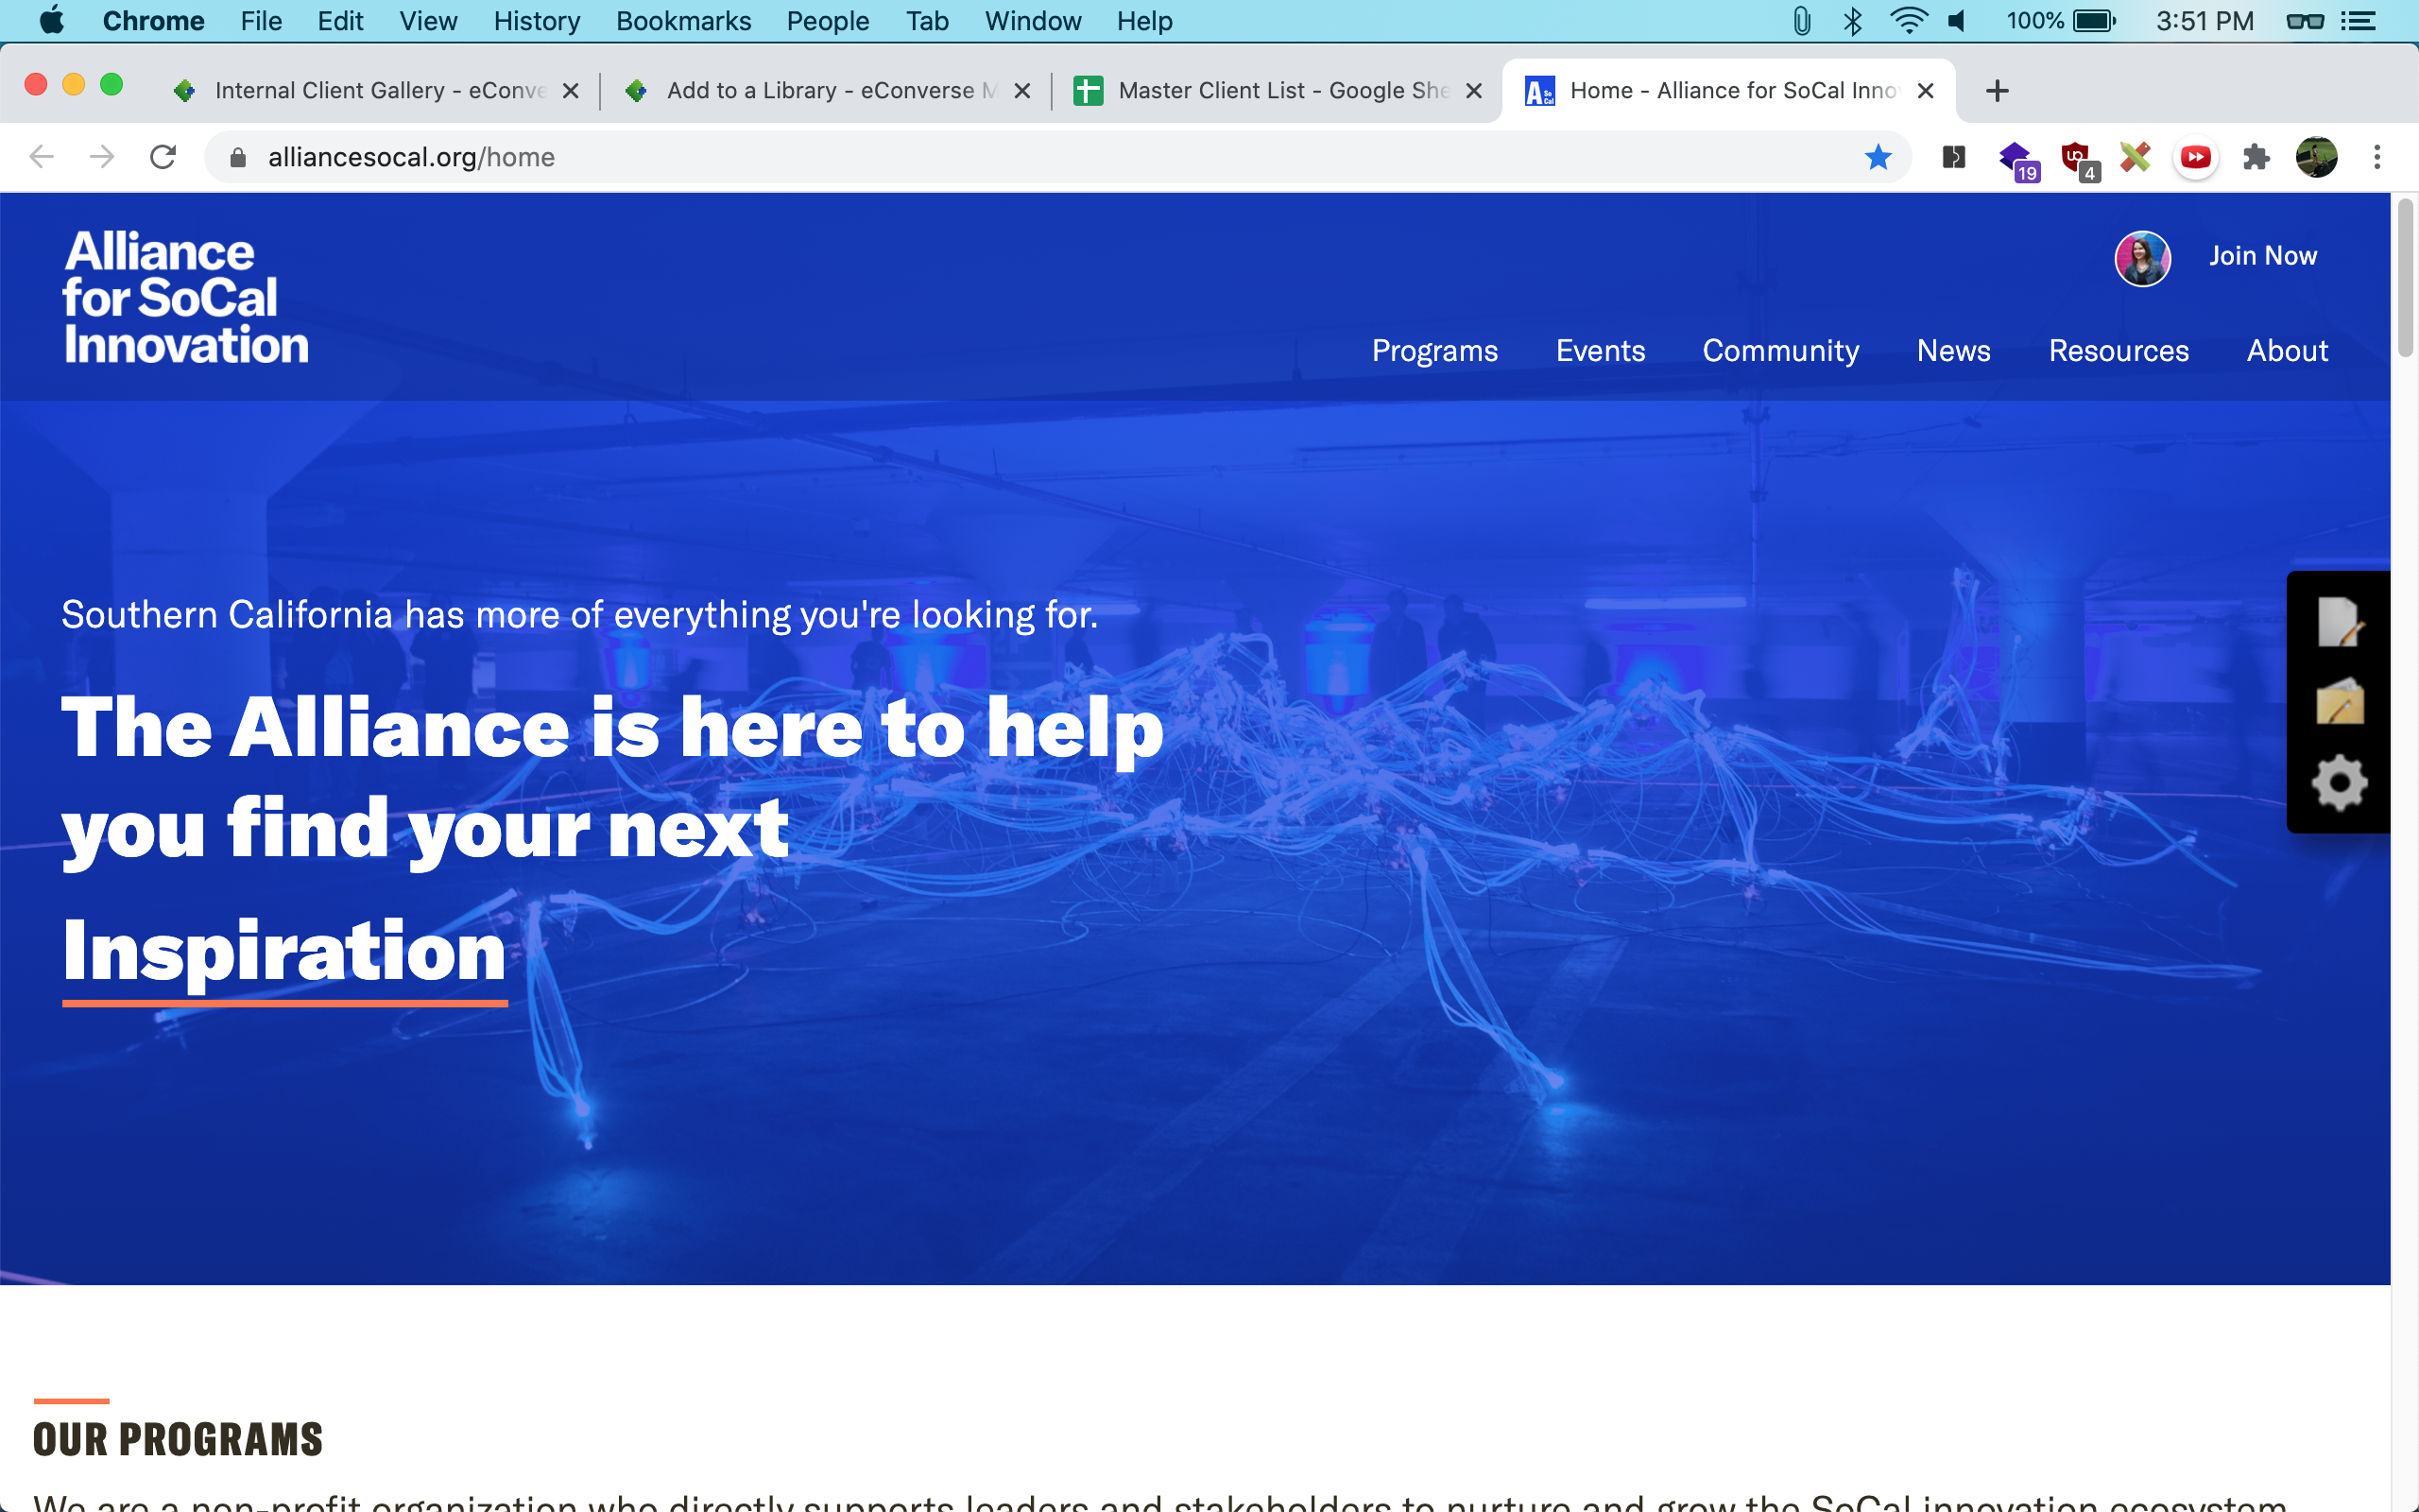
Task: Click the page edit pencil icon
Action: (x=2339, y=622)
